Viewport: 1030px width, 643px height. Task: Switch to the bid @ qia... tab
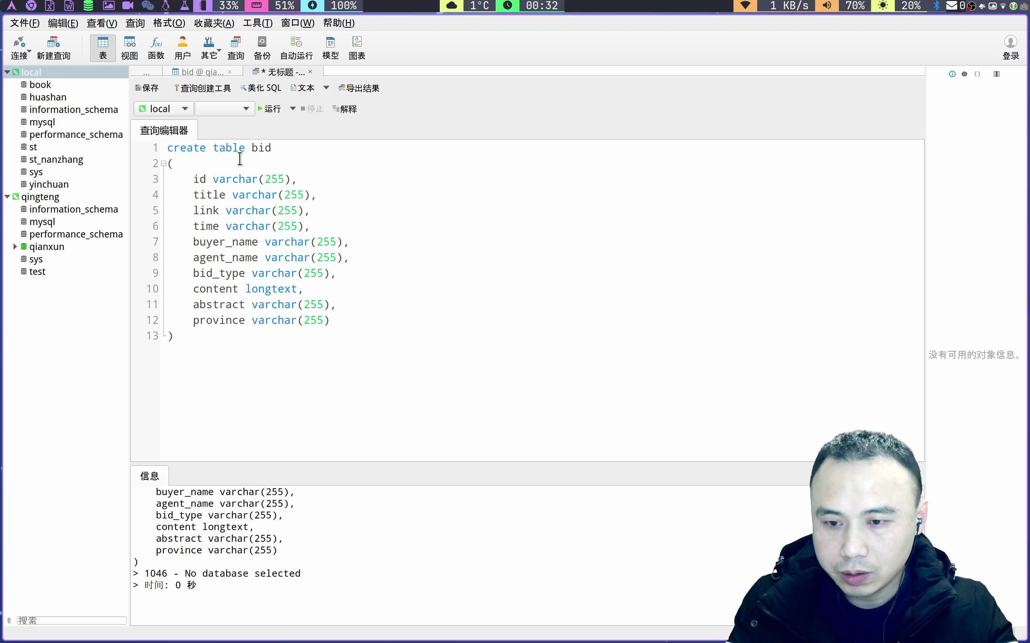202,72
